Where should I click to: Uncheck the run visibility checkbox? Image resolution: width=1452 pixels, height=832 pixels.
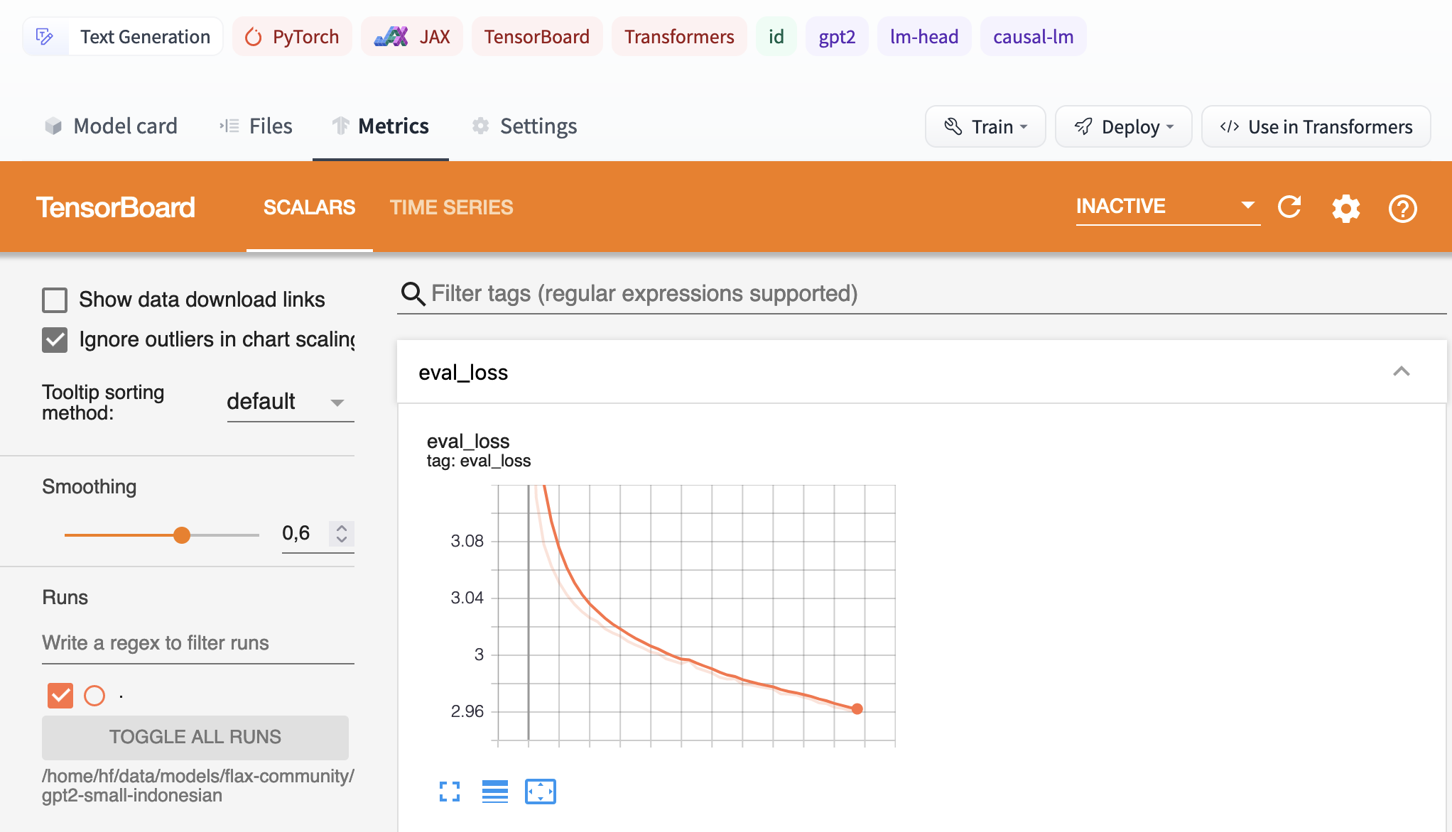pyautogui.click(x=60, y=696)
